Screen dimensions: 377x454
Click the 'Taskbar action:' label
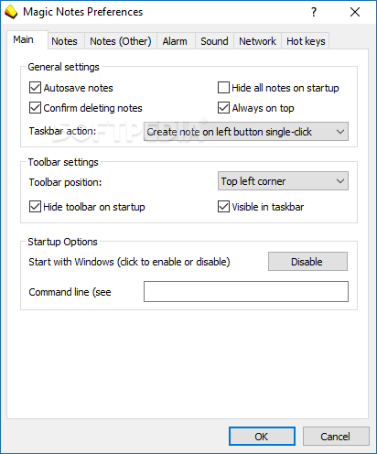(62, 131)
